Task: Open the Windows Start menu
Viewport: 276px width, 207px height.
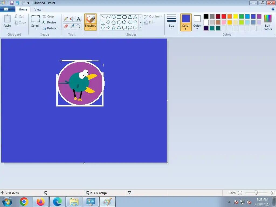Action: (7, 202)
